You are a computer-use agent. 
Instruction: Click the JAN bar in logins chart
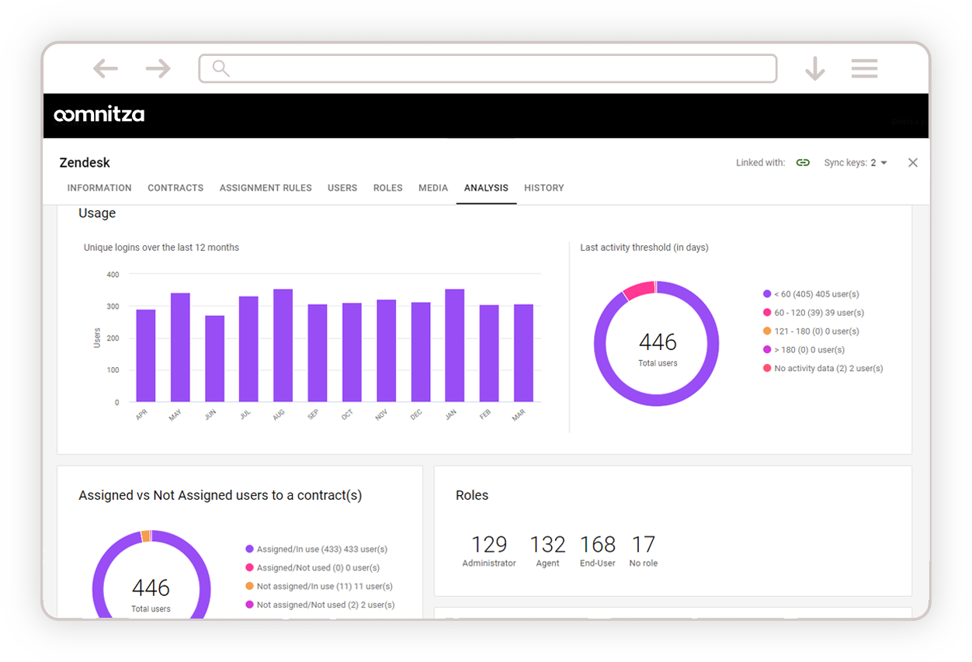pos(454,345)
